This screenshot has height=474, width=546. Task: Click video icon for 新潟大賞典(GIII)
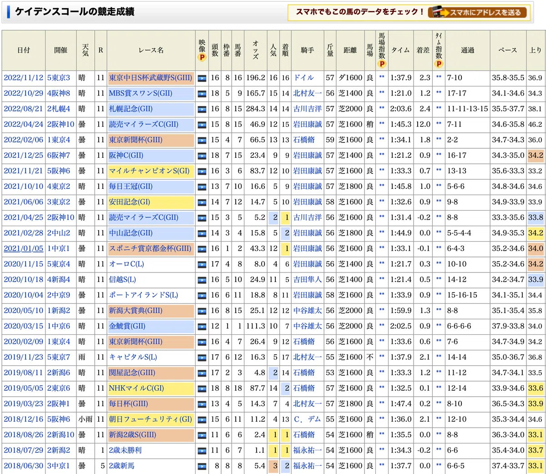click(202, 311)
